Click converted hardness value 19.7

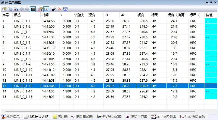coord(174,53)
